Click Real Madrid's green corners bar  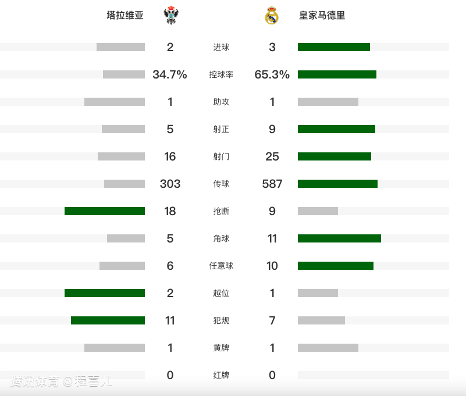click(x=339, y=238)
